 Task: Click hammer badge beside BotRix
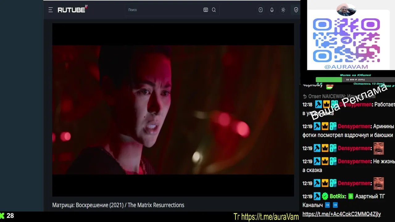[x=317, y=196]
